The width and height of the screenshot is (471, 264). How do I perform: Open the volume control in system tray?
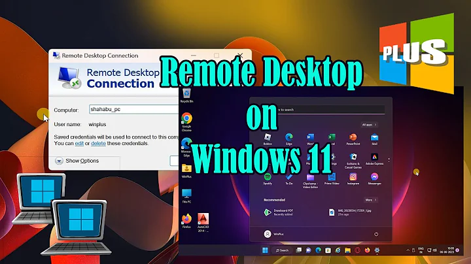434,250
